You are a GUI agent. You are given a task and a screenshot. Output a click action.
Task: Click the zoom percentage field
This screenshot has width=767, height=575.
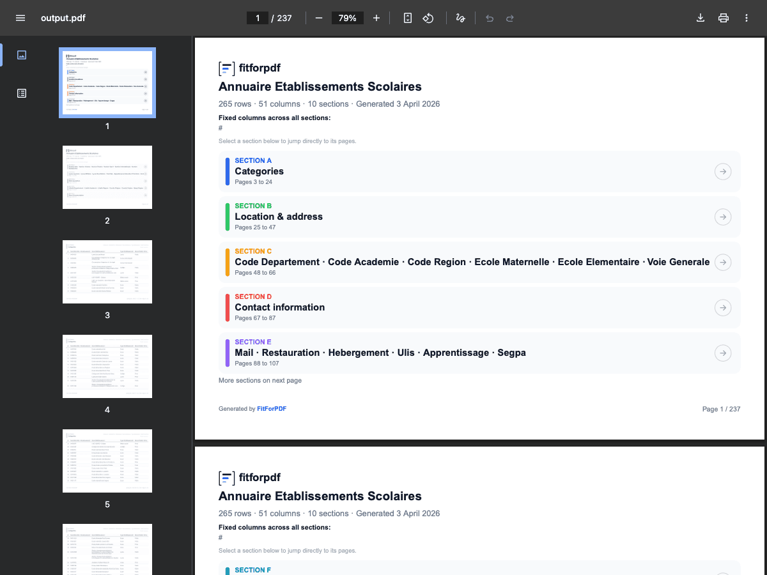point(347,18)
